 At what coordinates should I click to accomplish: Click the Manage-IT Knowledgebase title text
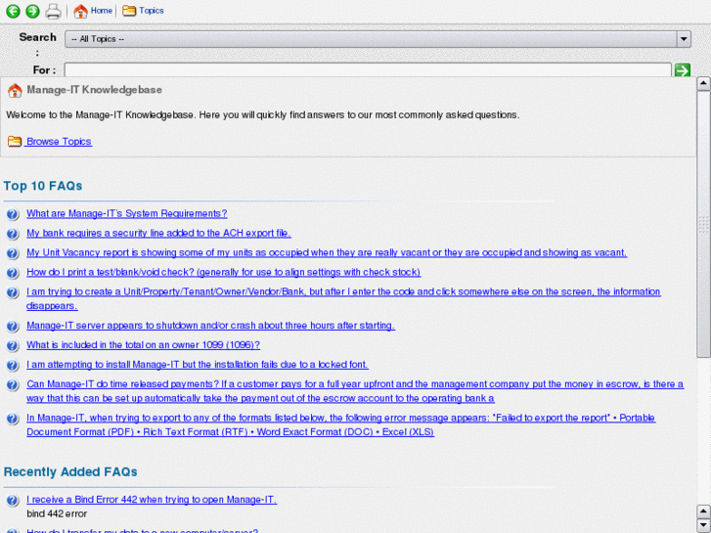coord(94,90)
